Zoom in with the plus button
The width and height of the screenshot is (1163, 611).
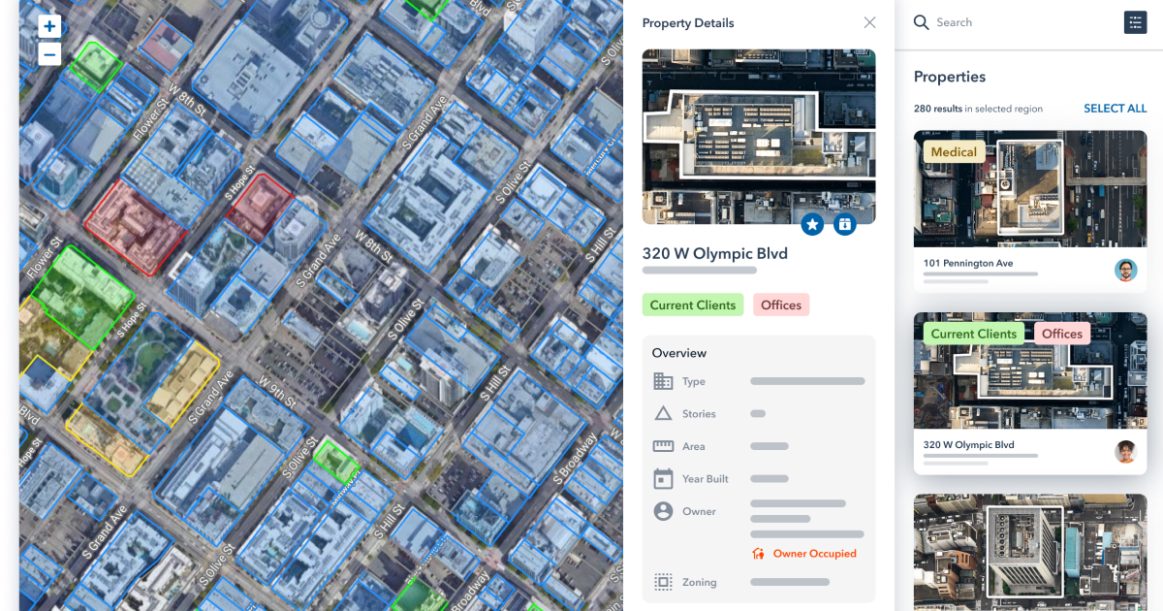coord(49,26)
